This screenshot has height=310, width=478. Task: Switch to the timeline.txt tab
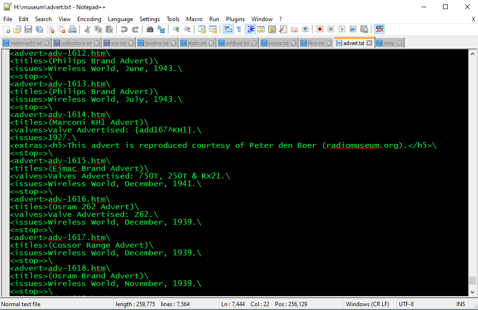point(156,43)
